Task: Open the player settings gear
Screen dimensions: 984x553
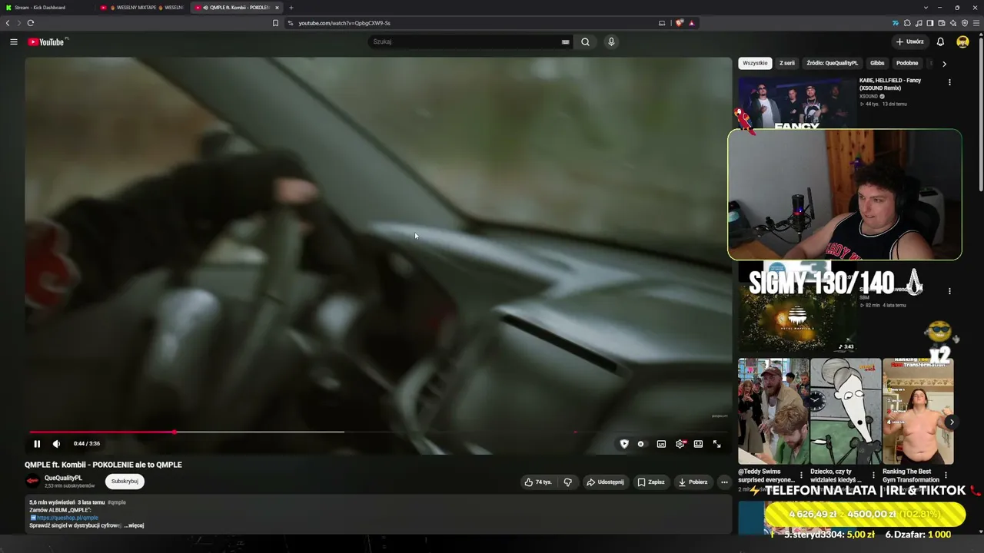Action: point(680,444)
